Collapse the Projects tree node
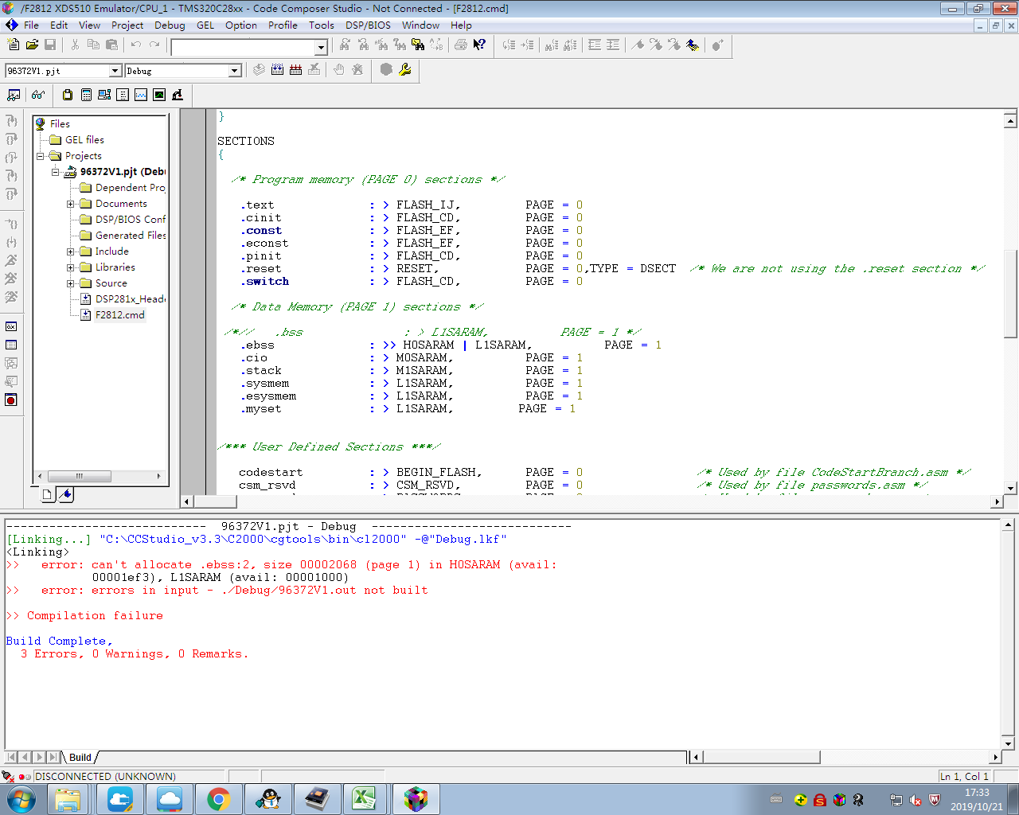The height and width of the screenshot is (815, 1019). 40,156
